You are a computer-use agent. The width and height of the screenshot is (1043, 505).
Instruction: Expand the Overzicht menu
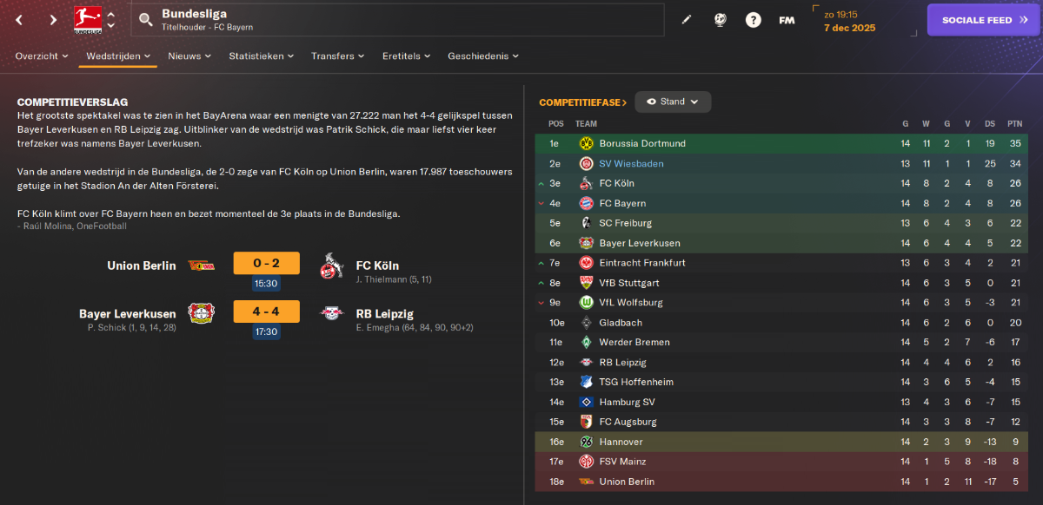(42, 56)
